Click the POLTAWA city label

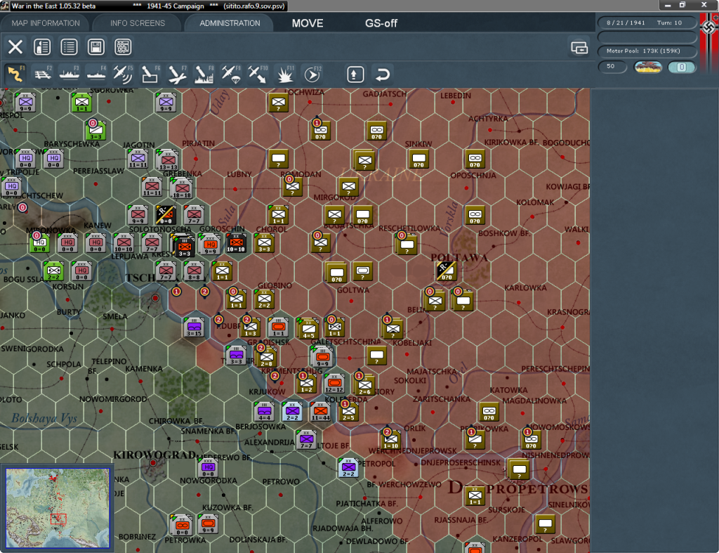(x=459, y=257)
